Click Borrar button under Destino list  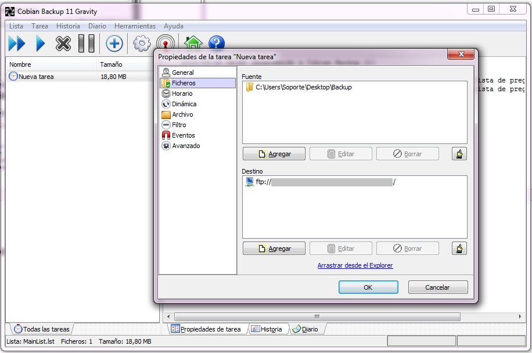408,248
